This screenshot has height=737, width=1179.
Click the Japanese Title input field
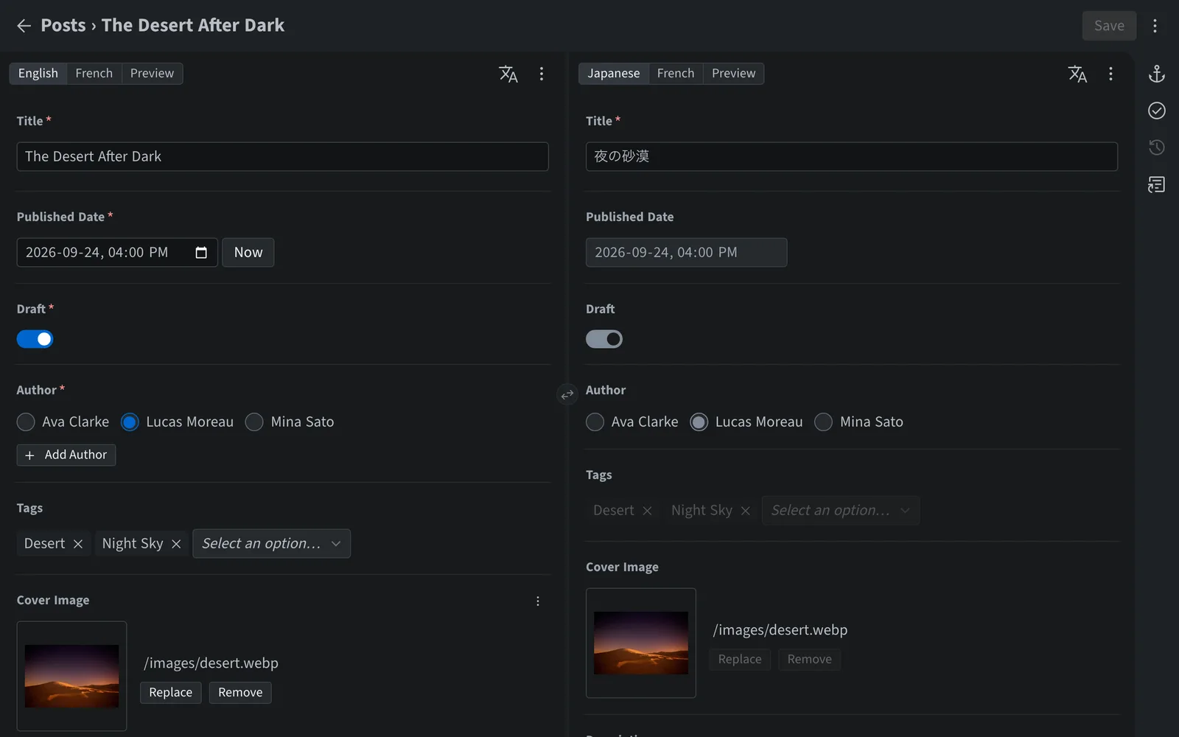[x=852, y=157]
